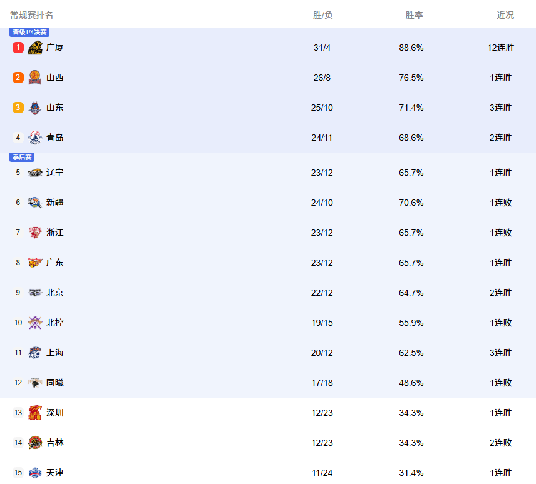Click the 北控 team logo
Screen dimensions: 536x484
(x=35, y=323)
